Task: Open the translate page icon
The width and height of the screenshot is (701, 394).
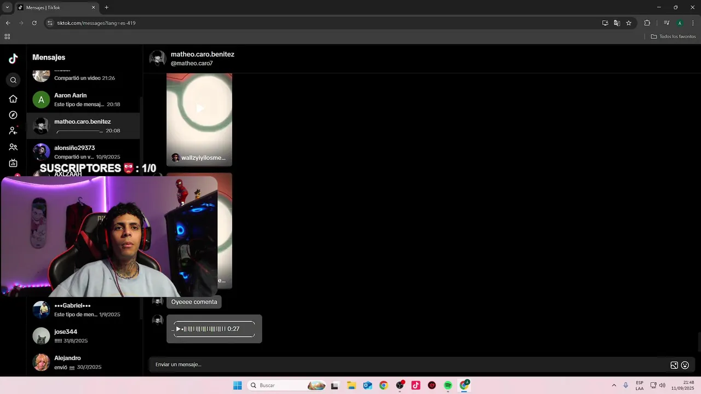Action: pyautogui.click(x=617, y=23)
